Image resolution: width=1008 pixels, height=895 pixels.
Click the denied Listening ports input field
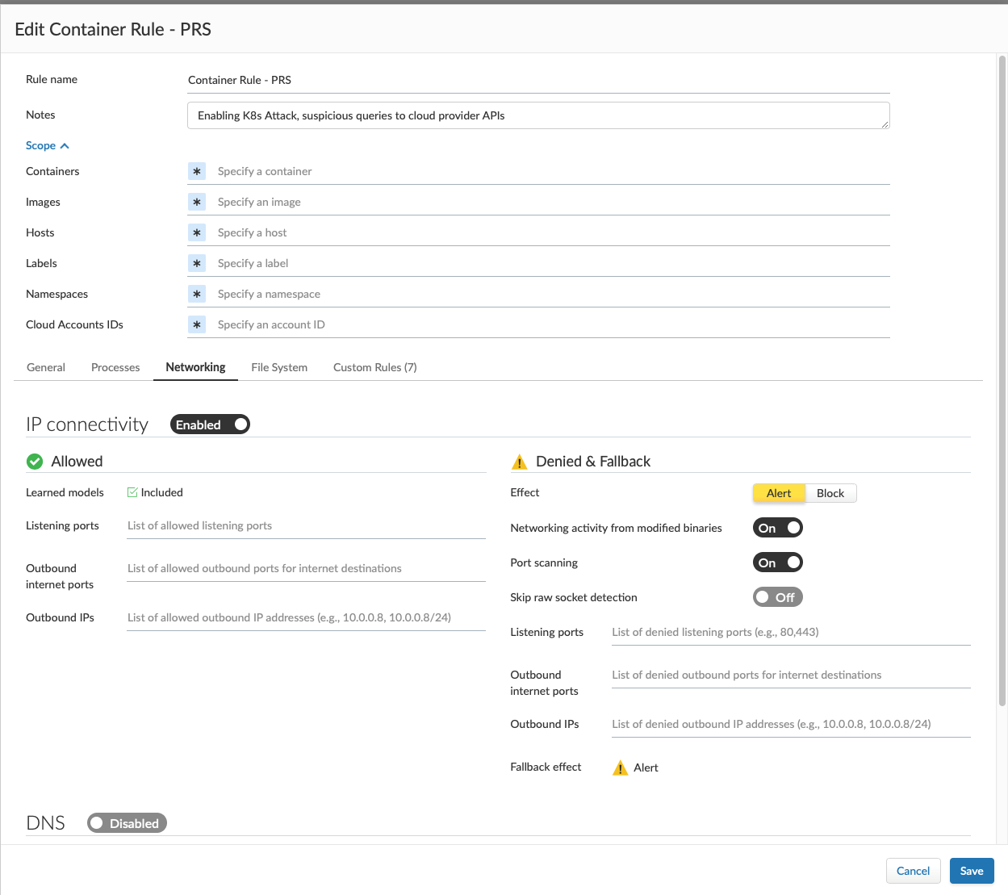pos(790,632)
